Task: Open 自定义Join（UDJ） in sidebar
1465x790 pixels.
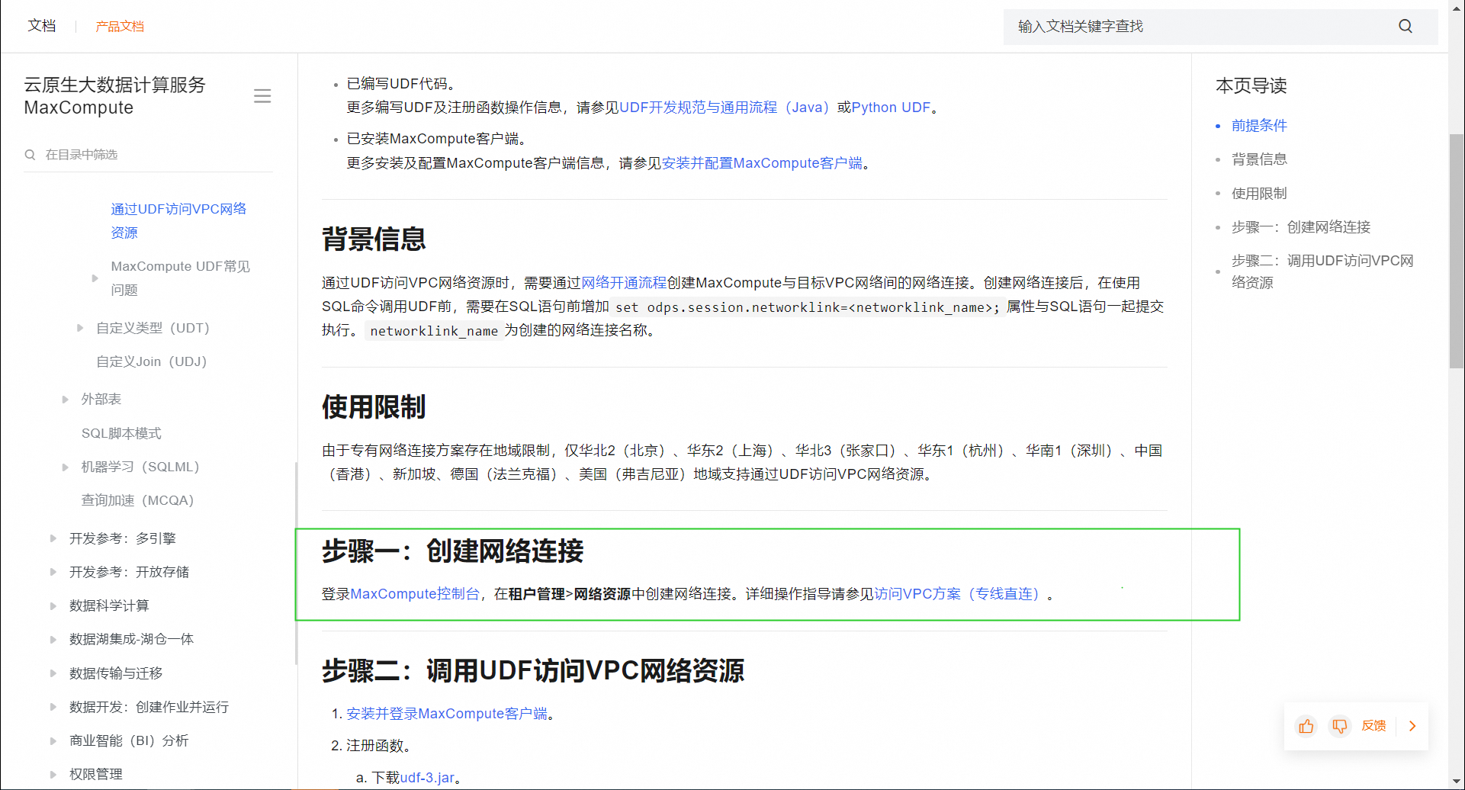Action: [152, 361]
